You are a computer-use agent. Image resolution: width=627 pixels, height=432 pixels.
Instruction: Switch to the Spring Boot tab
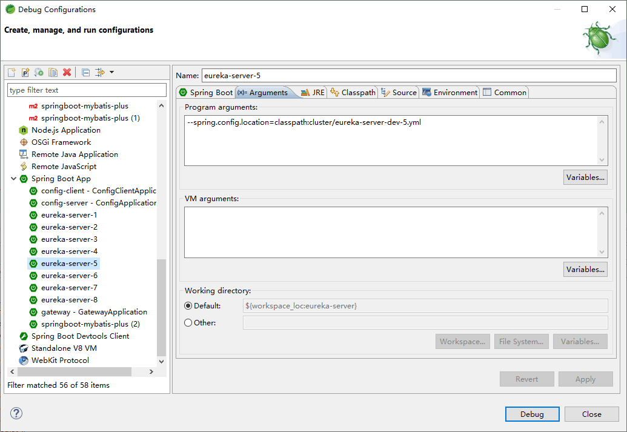pos(206,93)
